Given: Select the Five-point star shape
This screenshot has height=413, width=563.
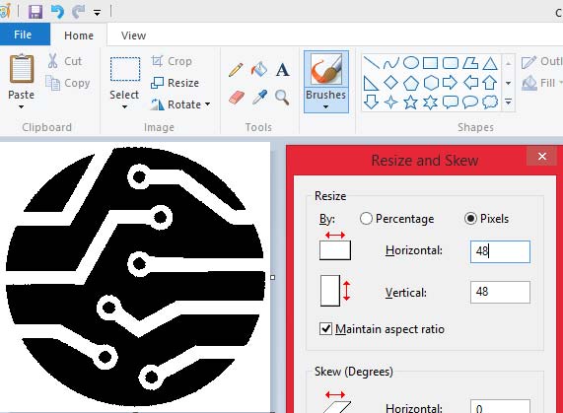Looking at the screenshot, I should pos(411,103).
